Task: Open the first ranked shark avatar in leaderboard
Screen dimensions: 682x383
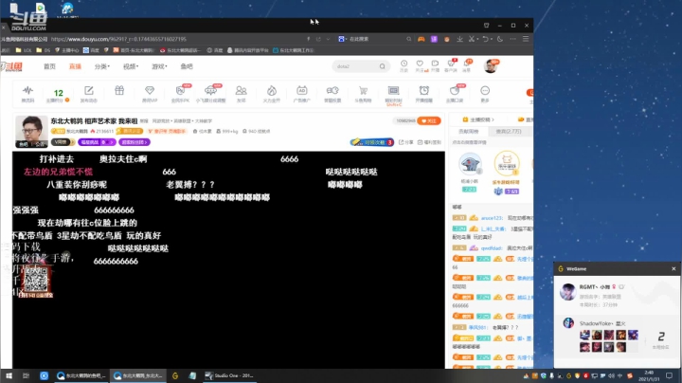Action: coord(470,164)
